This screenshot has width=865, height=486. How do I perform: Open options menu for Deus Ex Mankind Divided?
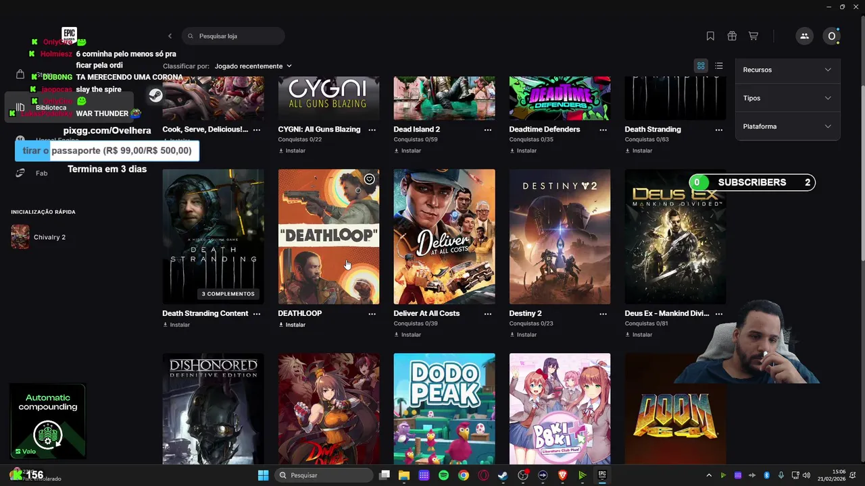tap(718, 314)
